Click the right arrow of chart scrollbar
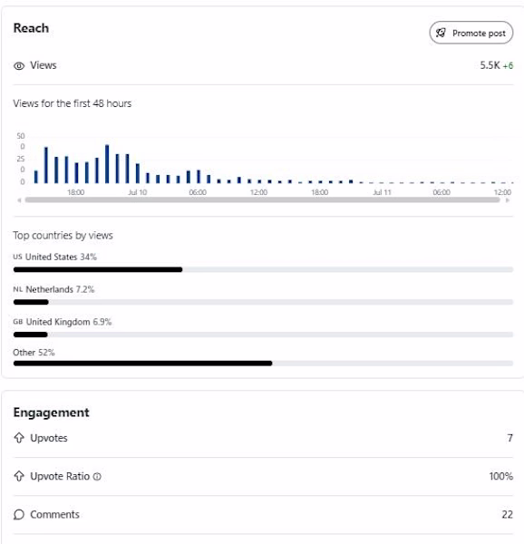This screenshot has height=544, width=524. coord(508,200)
